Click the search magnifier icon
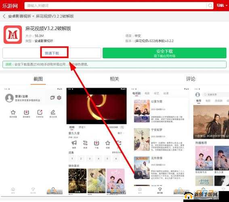 [x=210, y=6]
